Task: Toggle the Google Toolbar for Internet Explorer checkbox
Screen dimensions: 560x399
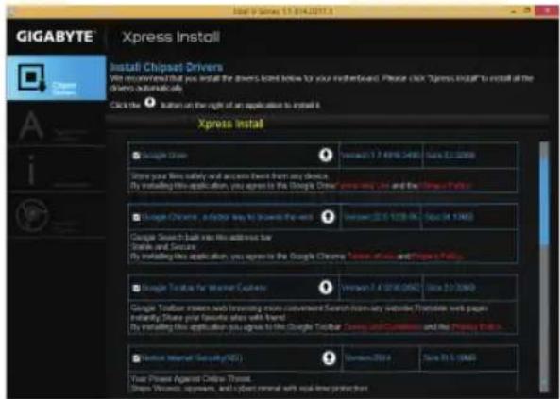Action: (136, 288)
